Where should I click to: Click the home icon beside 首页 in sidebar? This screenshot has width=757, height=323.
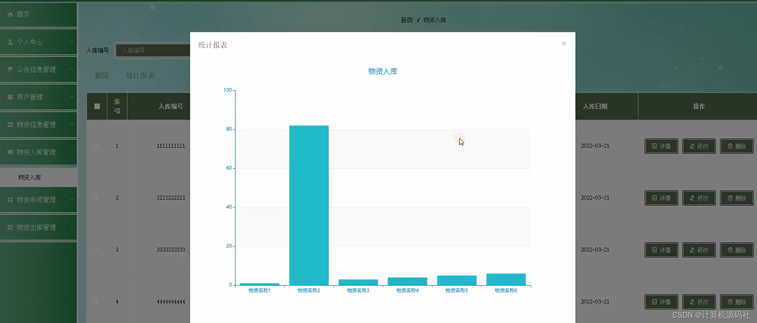point(10,14)
